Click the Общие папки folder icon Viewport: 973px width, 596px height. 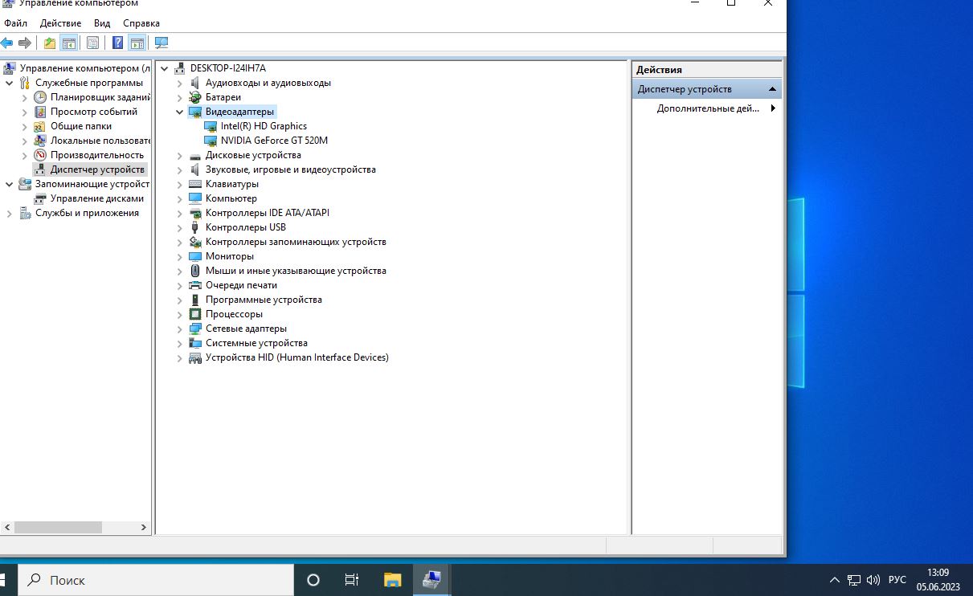tap(40, 126)
